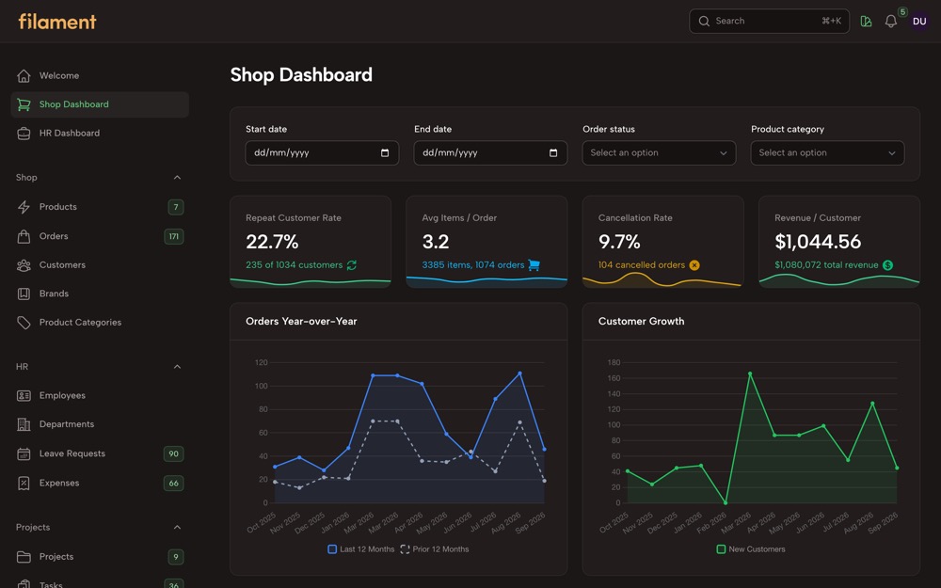This screenshot has height=588, width=941.
Task: Click the Shop Dashboard page heading
Action: click(301, 75)
